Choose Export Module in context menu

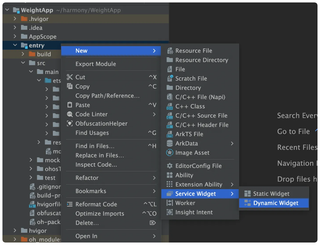(96, 64)
